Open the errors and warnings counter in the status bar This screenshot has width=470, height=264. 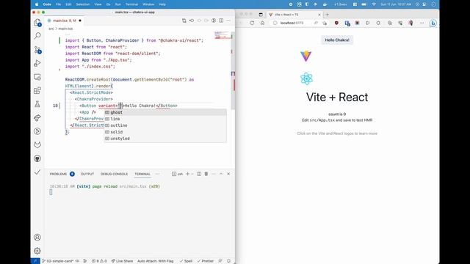99,261
